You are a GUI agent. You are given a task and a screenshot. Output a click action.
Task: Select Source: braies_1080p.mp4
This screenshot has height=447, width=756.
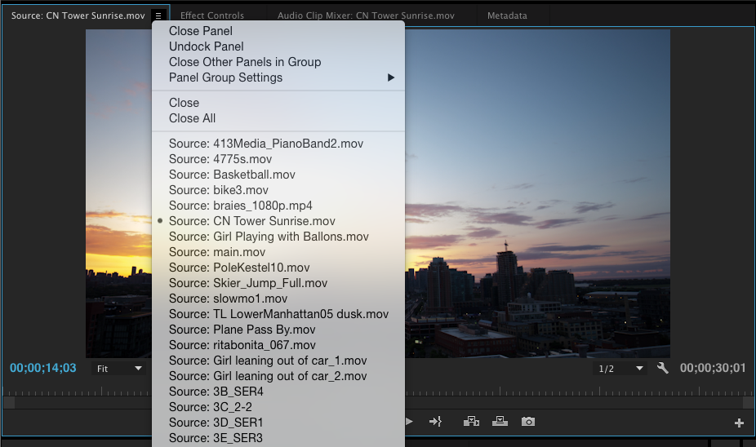[x=278, y=206]
